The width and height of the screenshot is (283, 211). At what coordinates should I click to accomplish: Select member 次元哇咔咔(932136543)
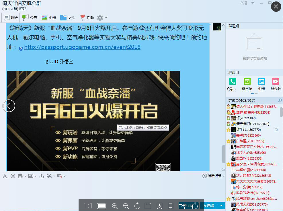pyautogui.click(x=253, y=176)
